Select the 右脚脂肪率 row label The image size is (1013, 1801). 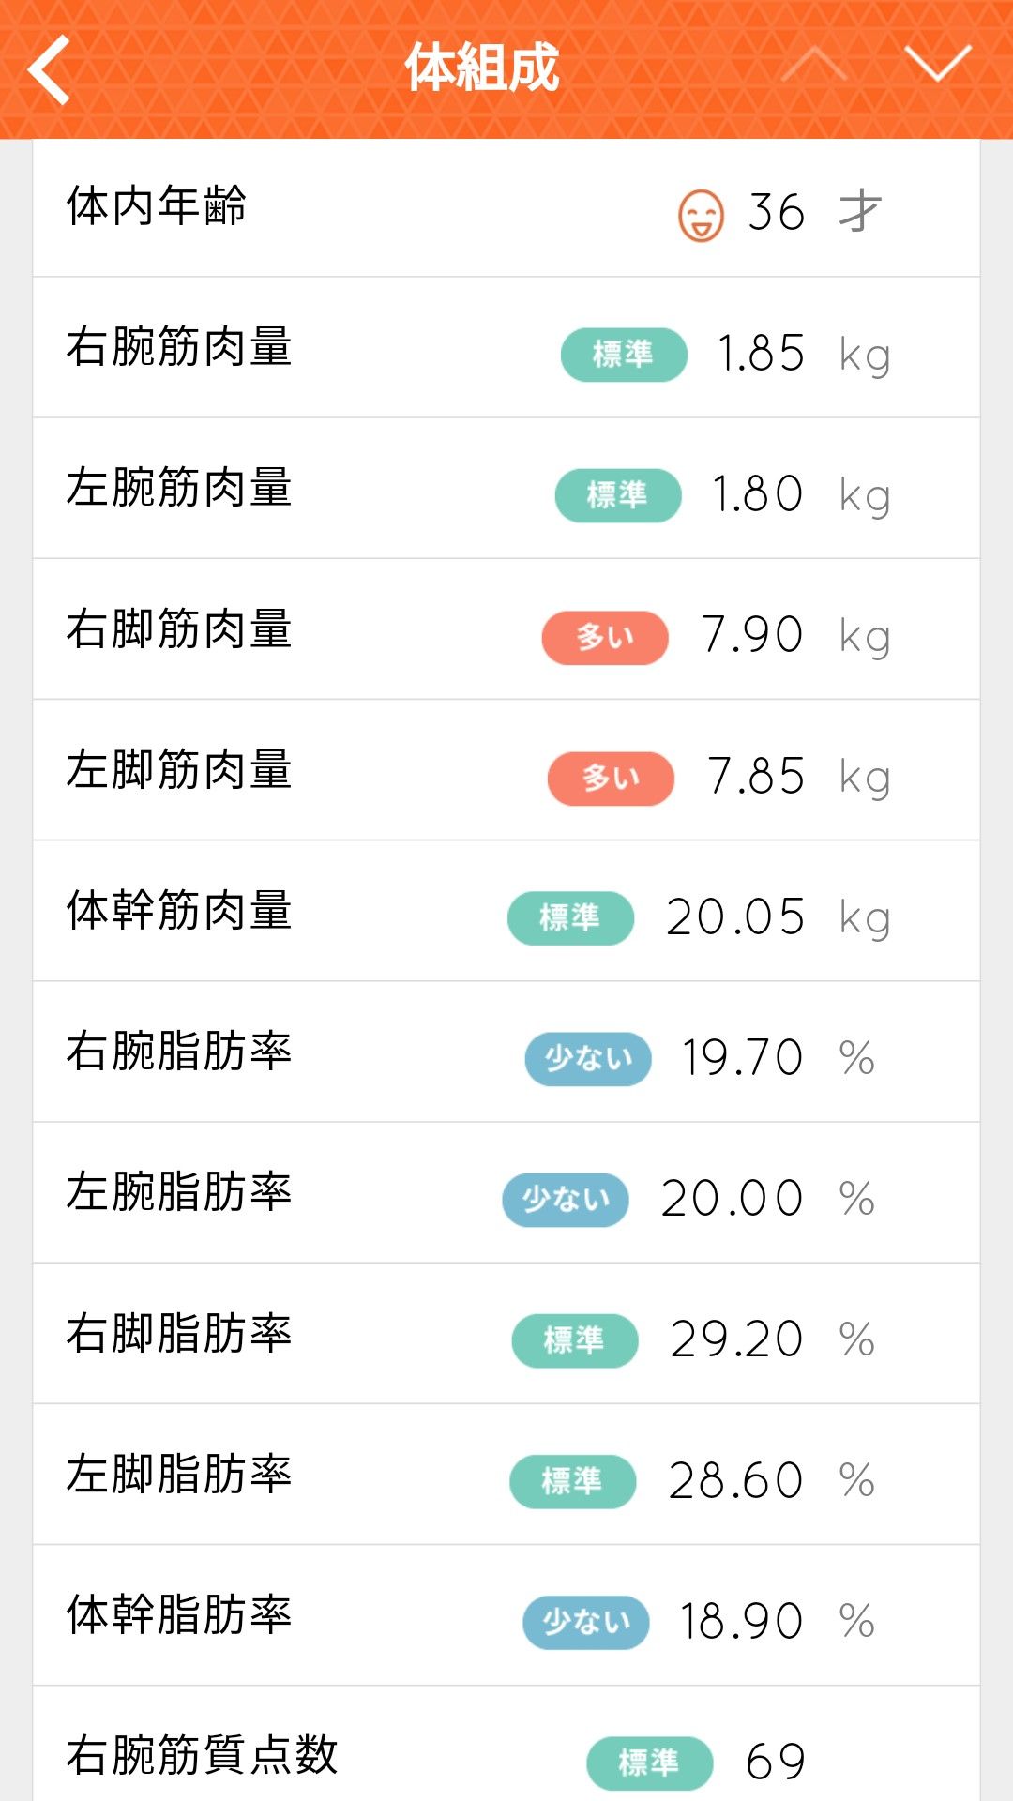point(179,1333)
